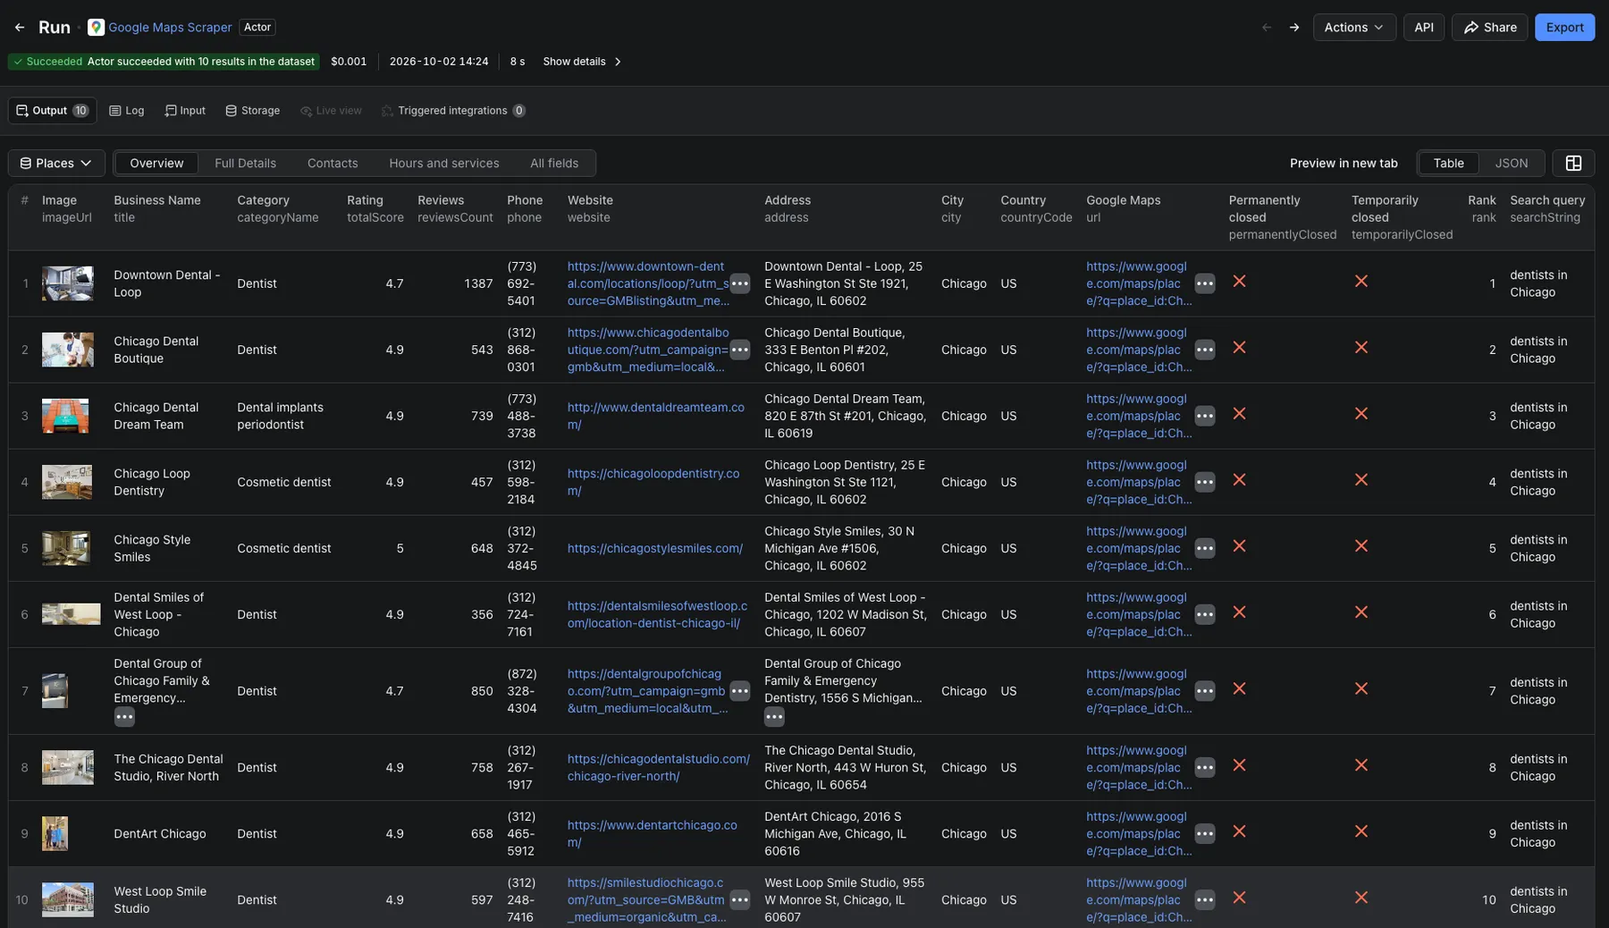Switch to Hours and services view
The width and height of the screenshot is (1609, 928).
[x=443, y=163]
